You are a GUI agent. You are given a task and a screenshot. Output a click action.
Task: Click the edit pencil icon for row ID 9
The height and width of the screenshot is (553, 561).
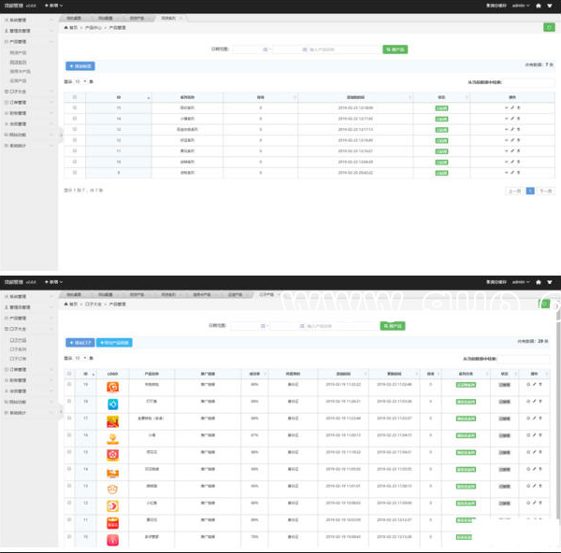pyautogui.click(x=512, y=173)
